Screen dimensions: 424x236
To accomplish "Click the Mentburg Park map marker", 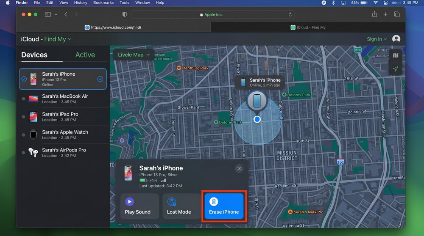I will point(192,68).
